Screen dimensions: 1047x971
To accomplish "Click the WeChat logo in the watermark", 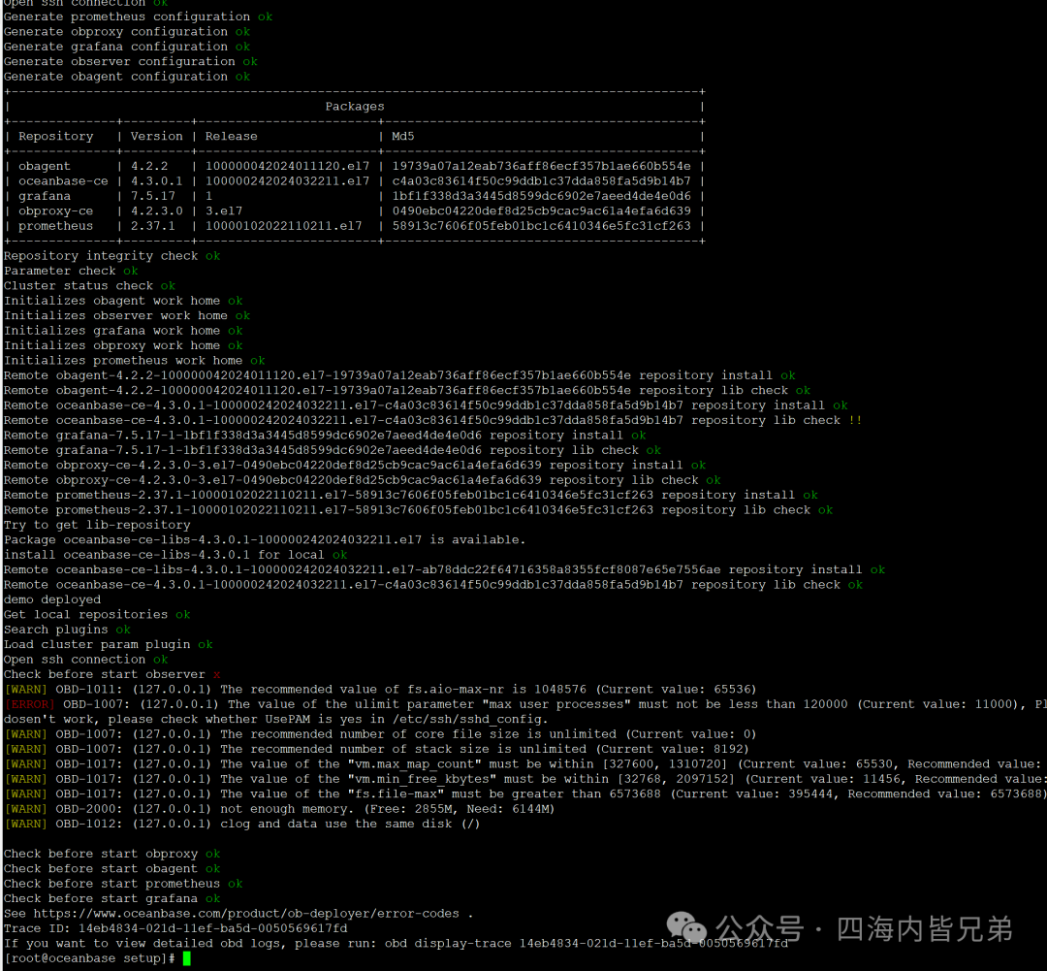I will (x=685, y=928).
